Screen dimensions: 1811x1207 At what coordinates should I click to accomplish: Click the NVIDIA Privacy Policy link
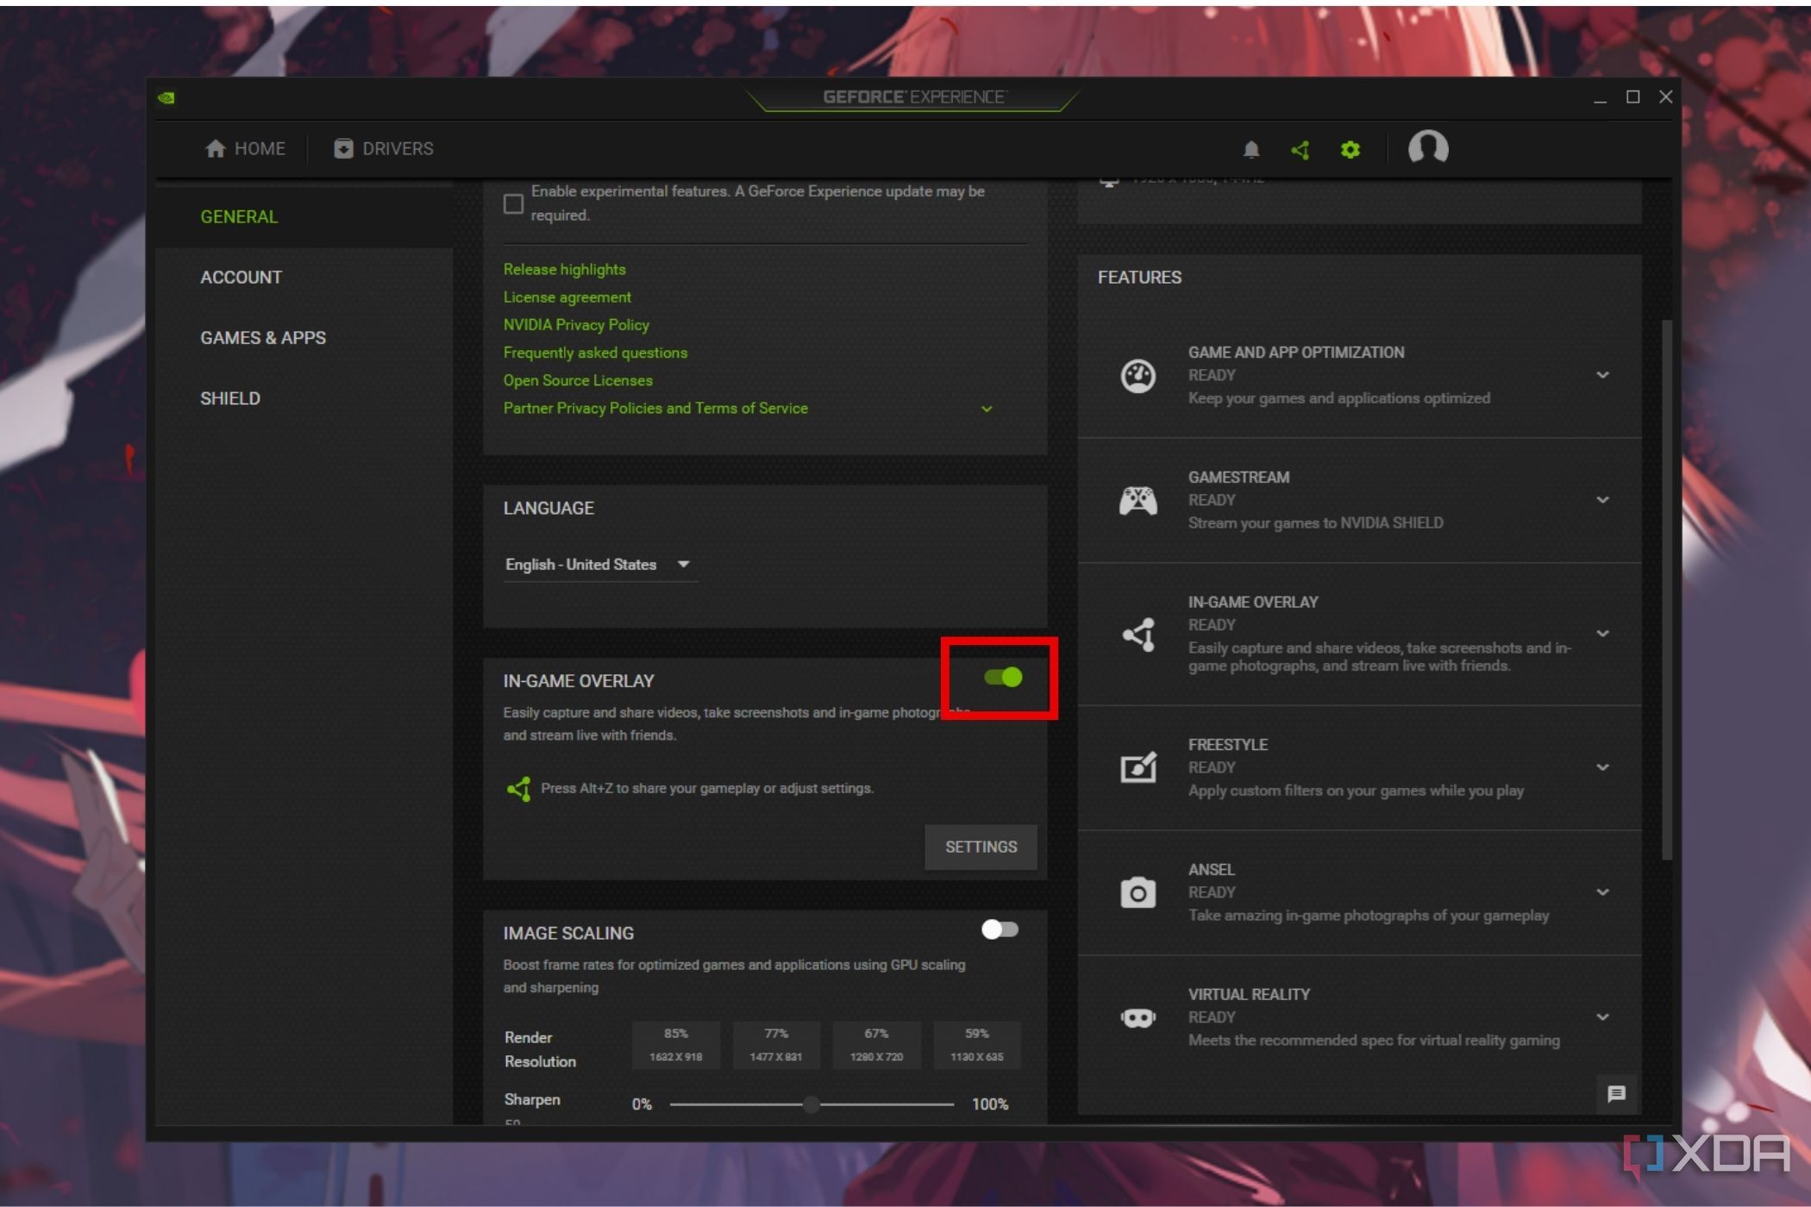coord(575,325)
